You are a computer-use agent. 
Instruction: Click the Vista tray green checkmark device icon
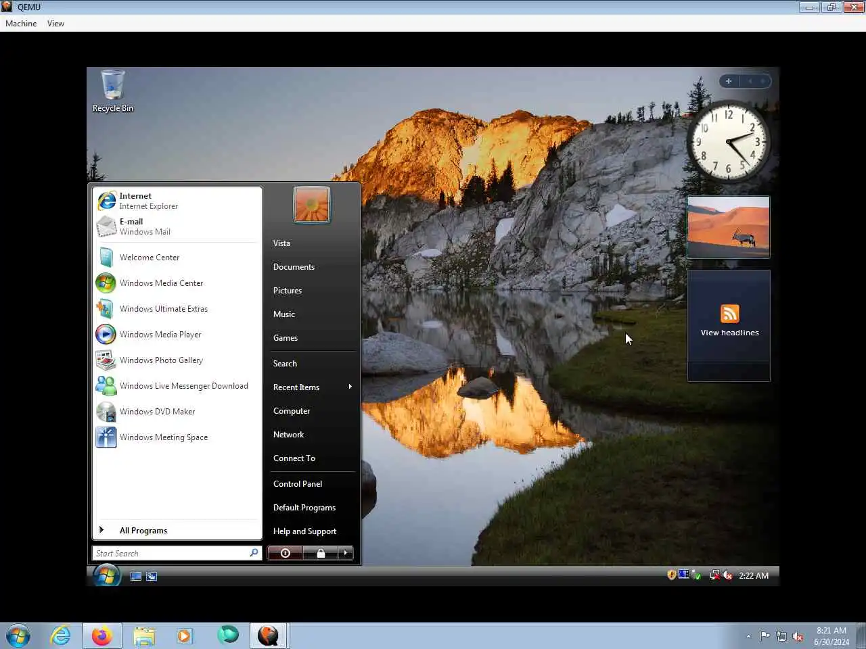(696, 576)
